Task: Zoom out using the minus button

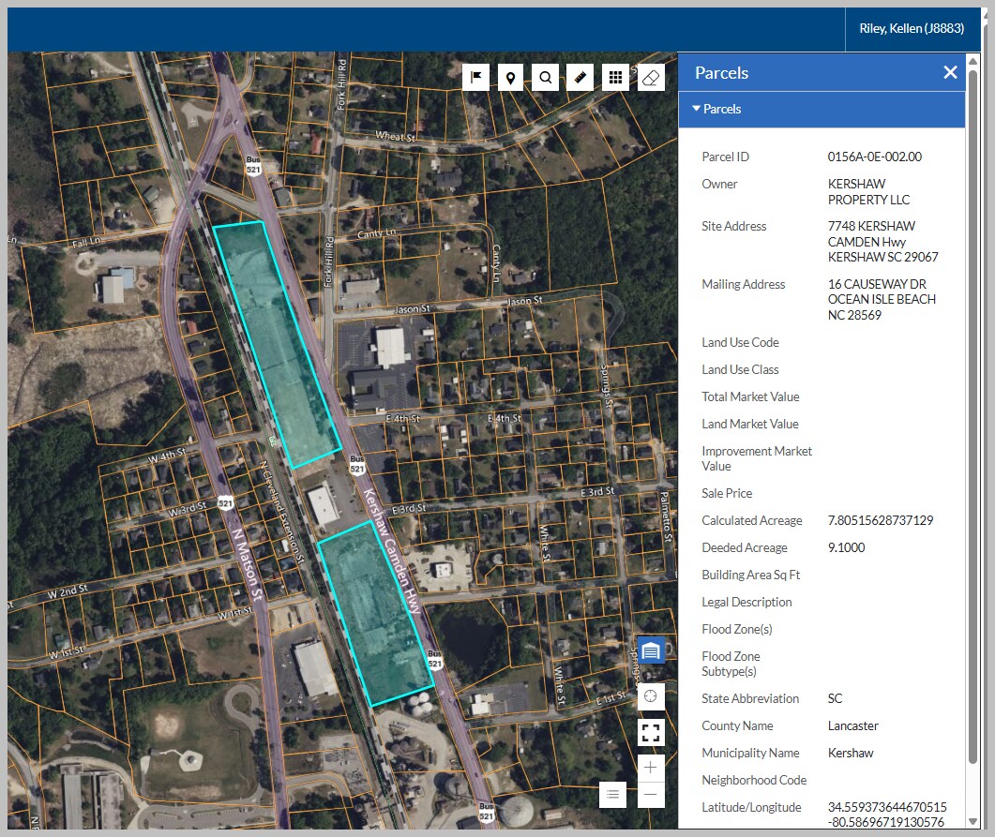Action: [651, 795]
